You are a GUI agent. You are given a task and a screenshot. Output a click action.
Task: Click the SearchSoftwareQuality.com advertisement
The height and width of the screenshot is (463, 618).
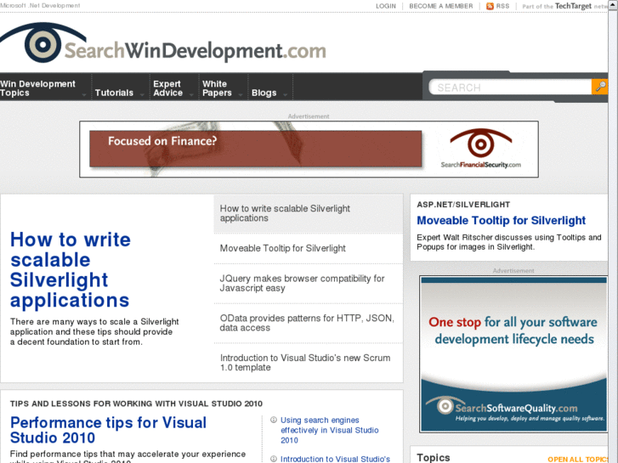[x=513, y=354]
